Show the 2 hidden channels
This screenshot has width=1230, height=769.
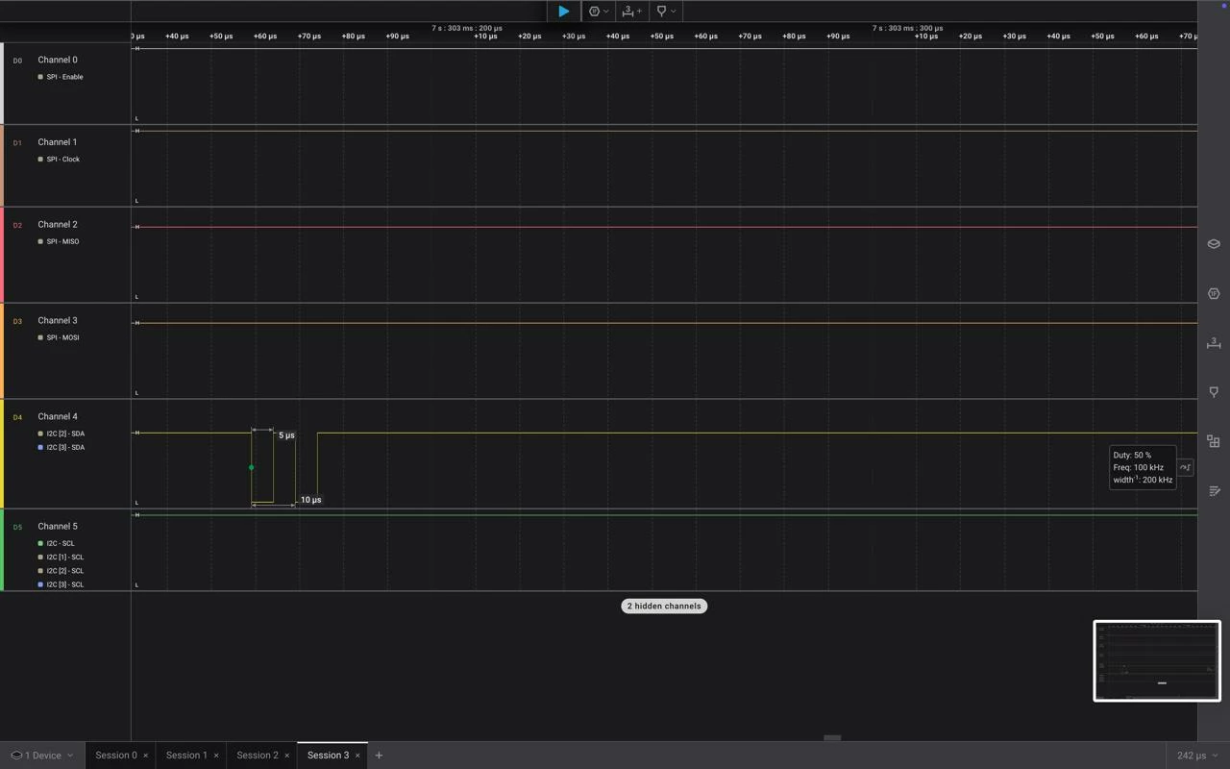(664, 607)
